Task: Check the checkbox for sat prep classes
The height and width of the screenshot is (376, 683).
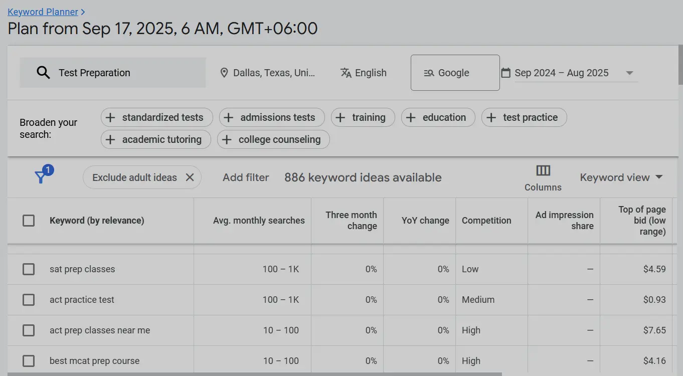Action: click(28, 269)
